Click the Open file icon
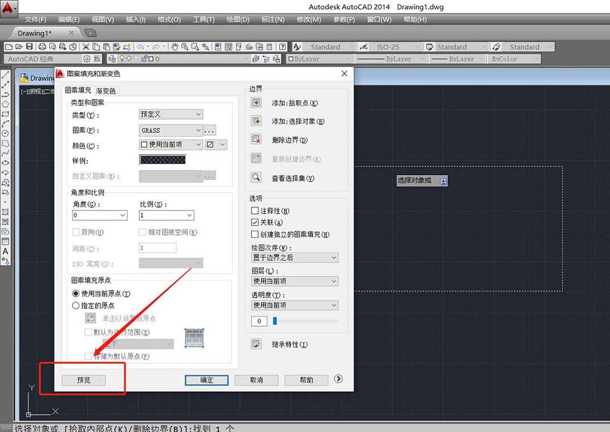Screen dimensions: 610x432 (19, 47)
